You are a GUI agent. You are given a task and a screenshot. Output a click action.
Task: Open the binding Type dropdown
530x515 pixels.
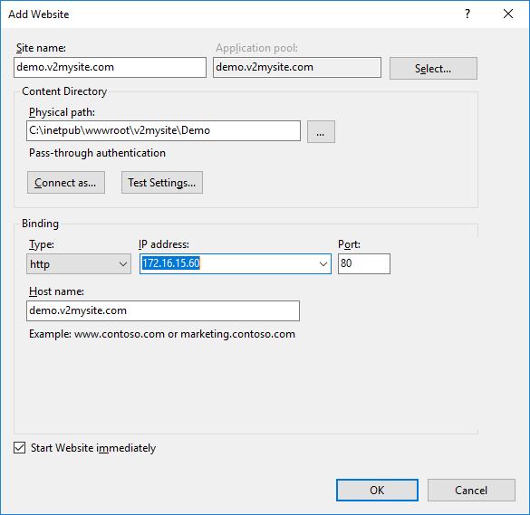click(79, 263)
